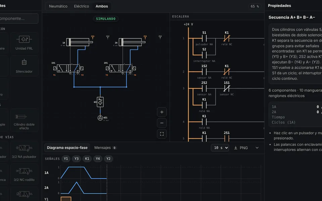Toggle the S2 interruptor contact
322x201 pixels.
tap(204, 55)
